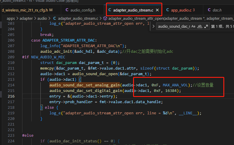Click the C file icon in breadcrumb
This screenshot has height=145, width=234.
55,18
